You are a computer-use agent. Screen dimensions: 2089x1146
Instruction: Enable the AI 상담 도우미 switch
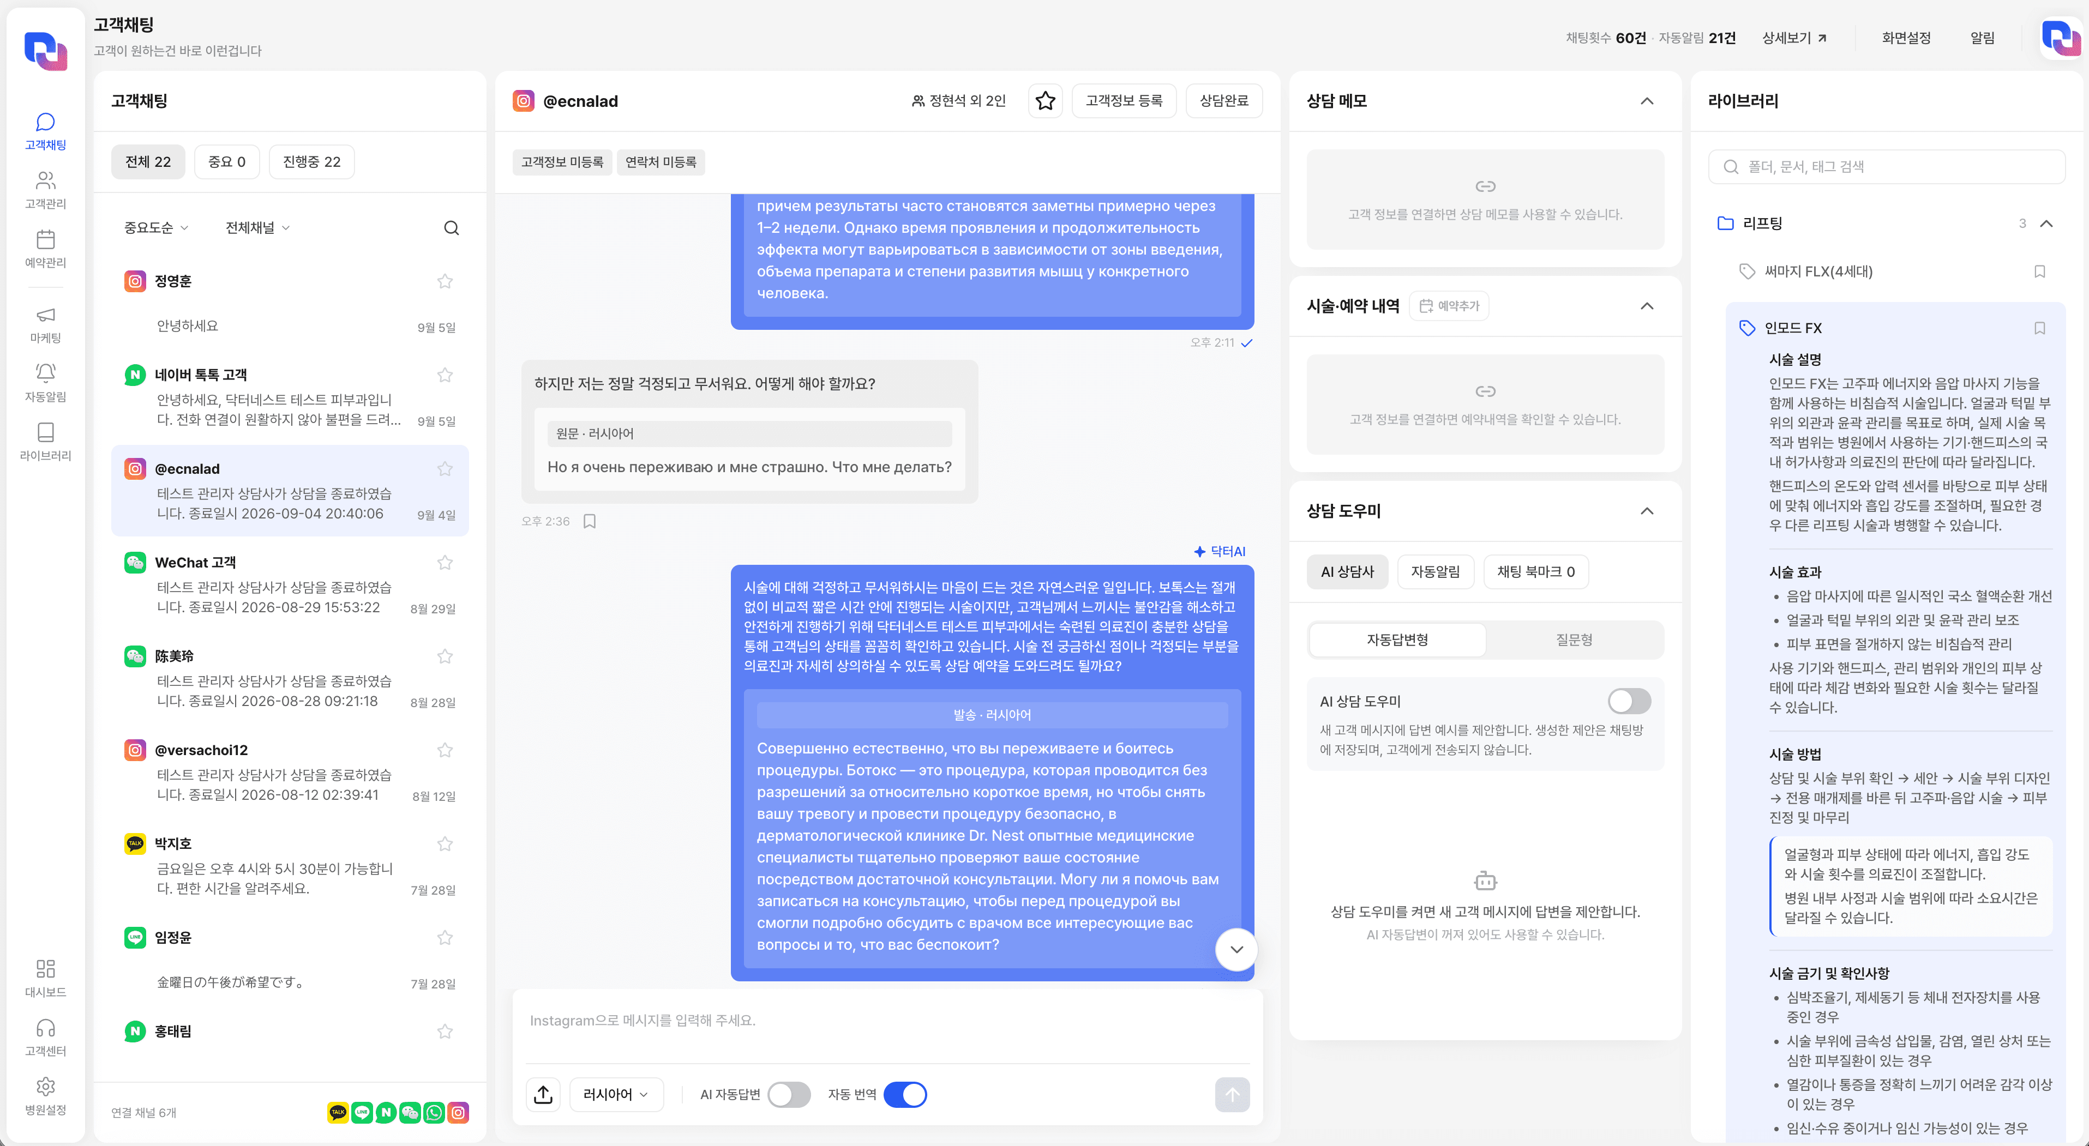pos(1629,701)
